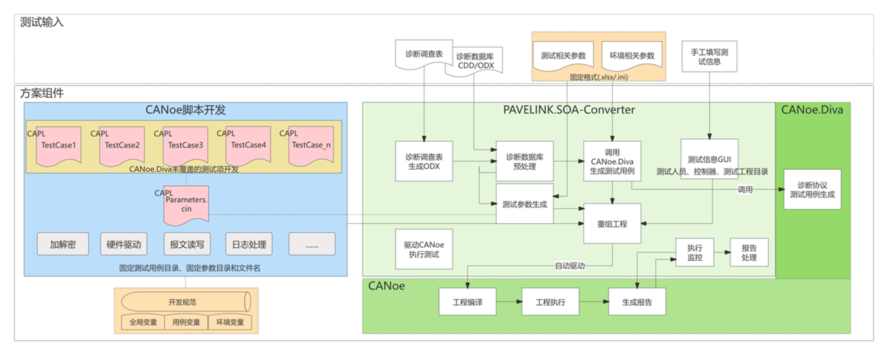This screenshot has width=888, height=355.
Task: Select the 诊断调查表生成ODX process box
Action: coord(423,160)
